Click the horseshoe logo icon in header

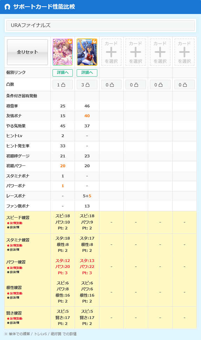pyautogui.click(x=7, y=7)
